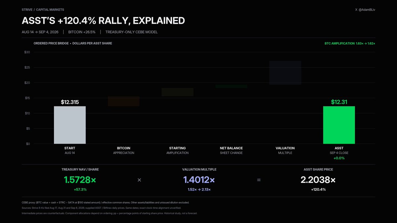Click the green $12.31 close price label

(339, 102)
